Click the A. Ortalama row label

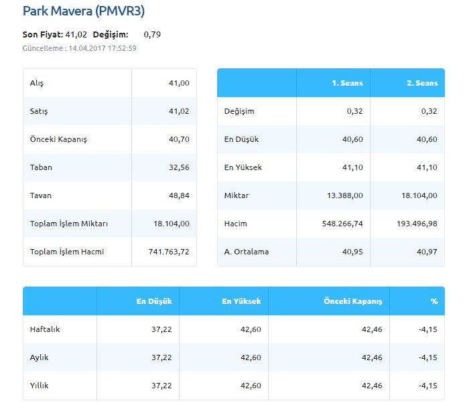click(247, 252)
